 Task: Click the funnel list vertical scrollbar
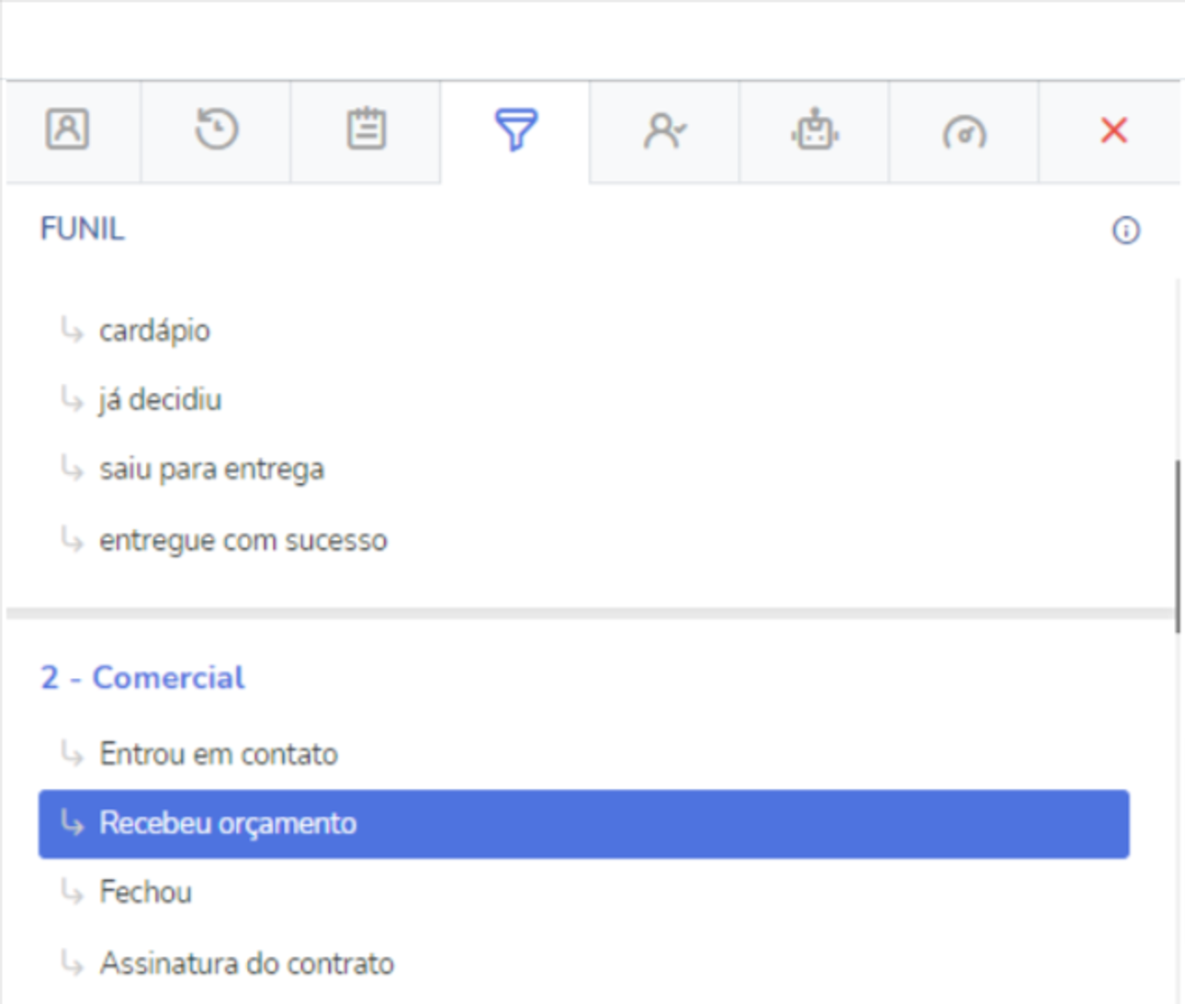(1178, 547)
